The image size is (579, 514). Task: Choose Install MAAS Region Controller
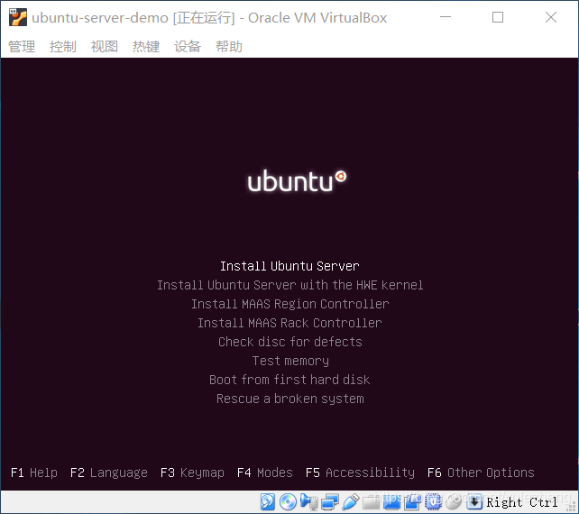(290, 304)
